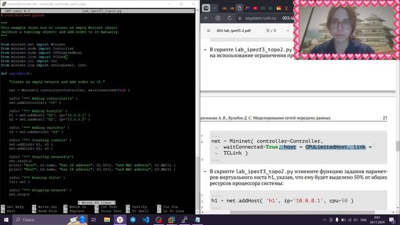400x225 pixels.
Task: Click the microphone tray icon
Action: click(337, 220)
